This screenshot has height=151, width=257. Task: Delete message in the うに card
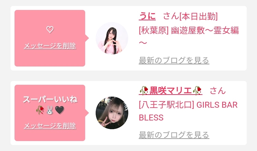click(50, 46)
